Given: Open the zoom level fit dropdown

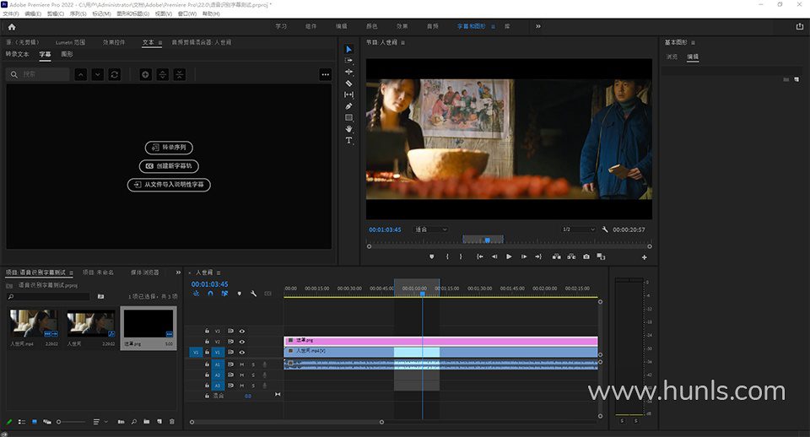Looking at the screenshot, I should click(430, 229).
